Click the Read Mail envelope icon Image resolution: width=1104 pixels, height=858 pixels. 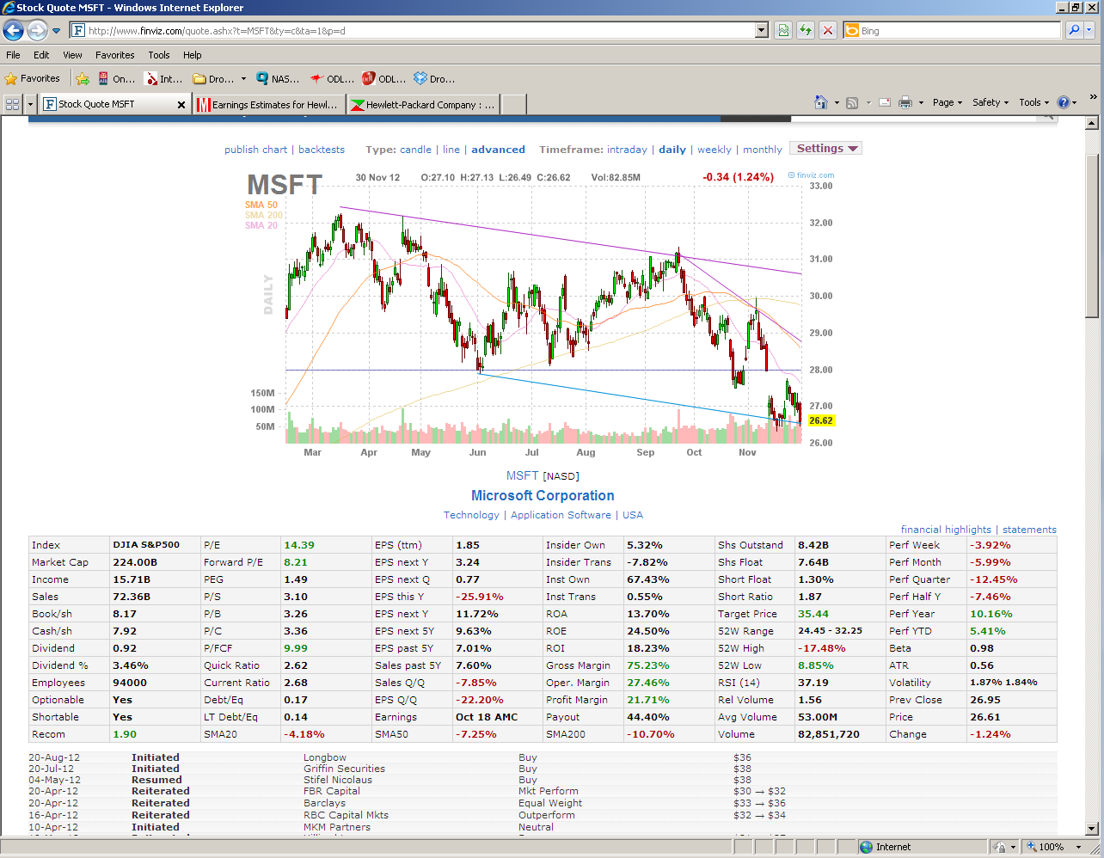pos(884,102)
